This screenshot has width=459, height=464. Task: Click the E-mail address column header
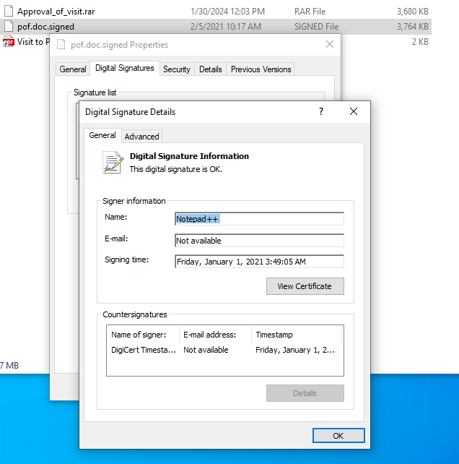(215, 335)
